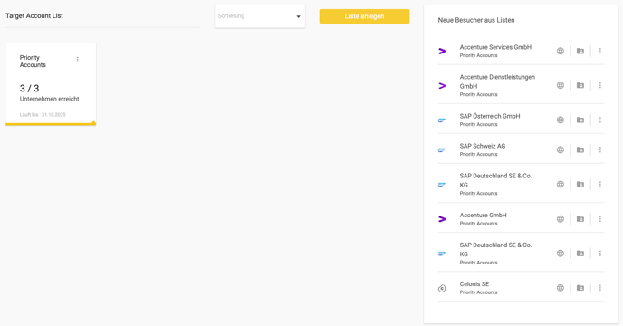623x326 pixels.
Task: Click folder icon for SAP Schweiz AG
Action: (580, 150)
